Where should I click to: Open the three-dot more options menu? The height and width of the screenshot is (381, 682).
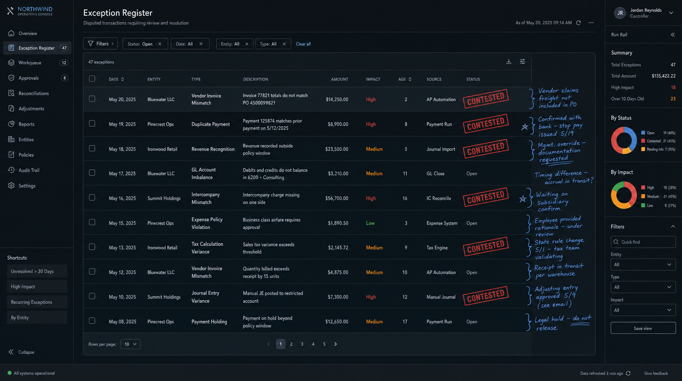(591, 23)
